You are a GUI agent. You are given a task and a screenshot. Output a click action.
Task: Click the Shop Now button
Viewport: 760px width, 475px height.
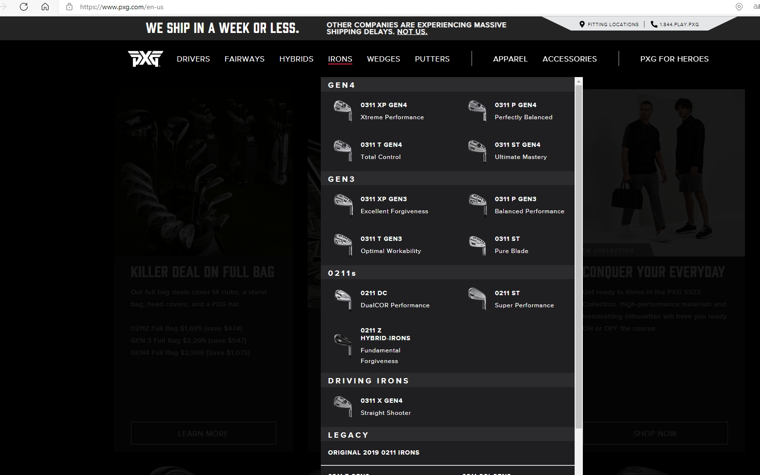[655, 433]
